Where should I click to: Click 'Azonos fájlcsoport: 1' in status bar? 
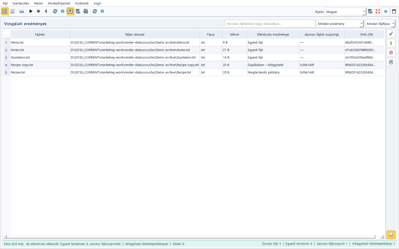pyautogui.click(x=332, y=244)
